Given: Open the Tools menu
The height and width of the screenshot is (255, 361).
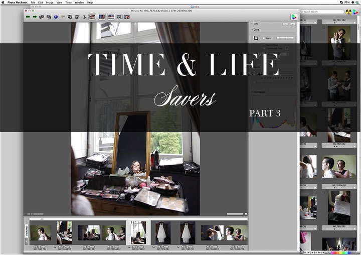Looking at the screenshot, I should pos(68,3).
